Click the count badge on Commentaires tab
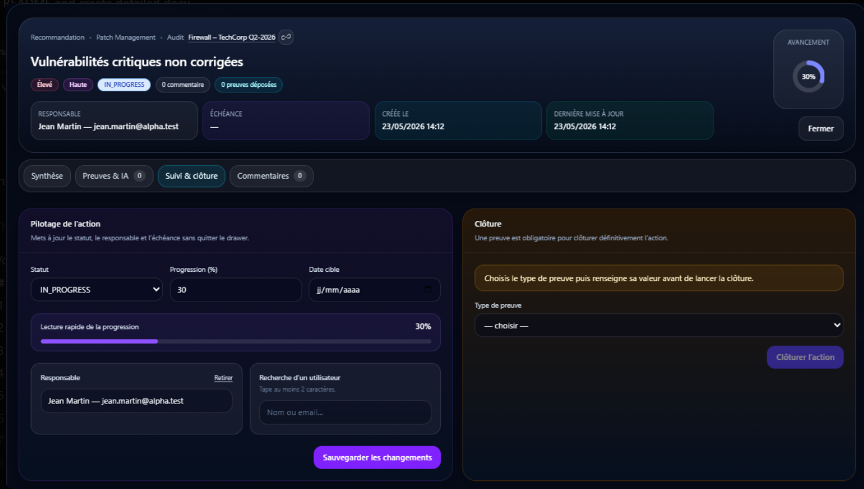864x489 pixels. (300, 176)
